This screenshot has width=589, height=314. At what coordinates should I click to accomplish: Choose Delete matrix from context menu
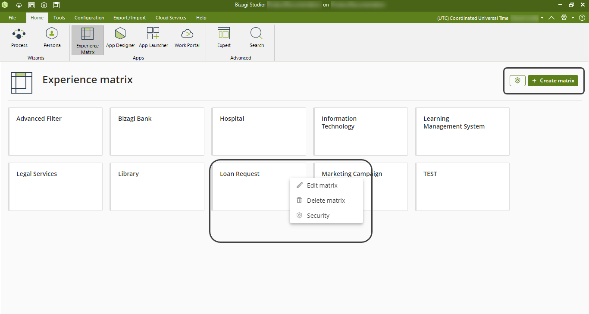pyautogui.click(x=326, y=201)
